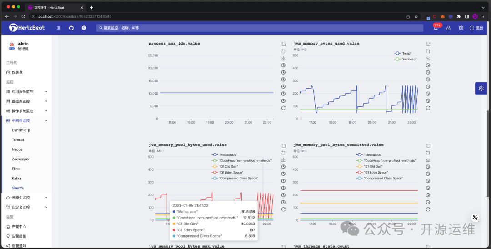Click the 退出 logout button
491x249 pixels.
coord(476,28)
